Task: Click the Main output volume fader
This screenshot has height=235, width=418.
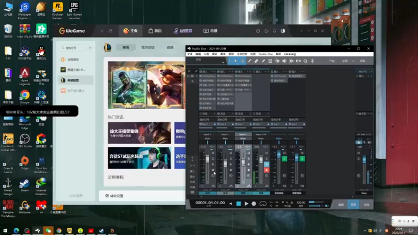Action: coord(364,160)
